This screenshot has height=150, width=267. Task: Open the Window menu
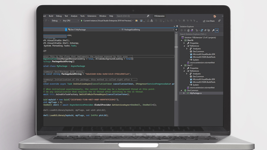[103, 16]
